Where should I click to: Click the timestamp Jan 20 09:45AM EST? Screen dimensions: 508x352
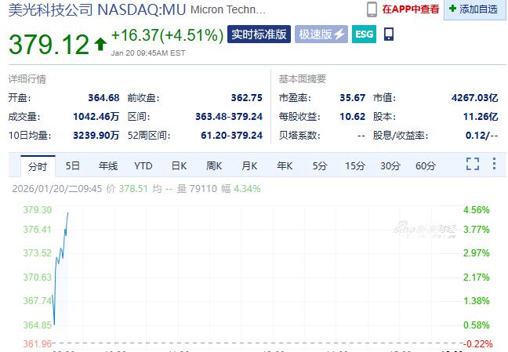pyautogui.click(x=148, y=53)
